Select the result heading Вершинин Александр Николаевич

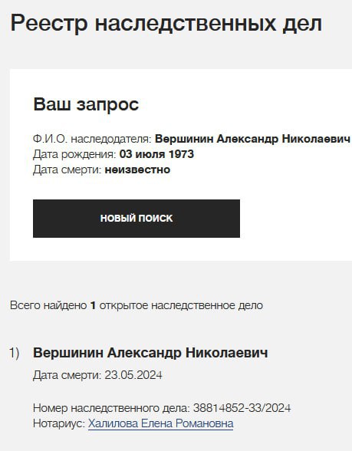[x=150, y=353]
